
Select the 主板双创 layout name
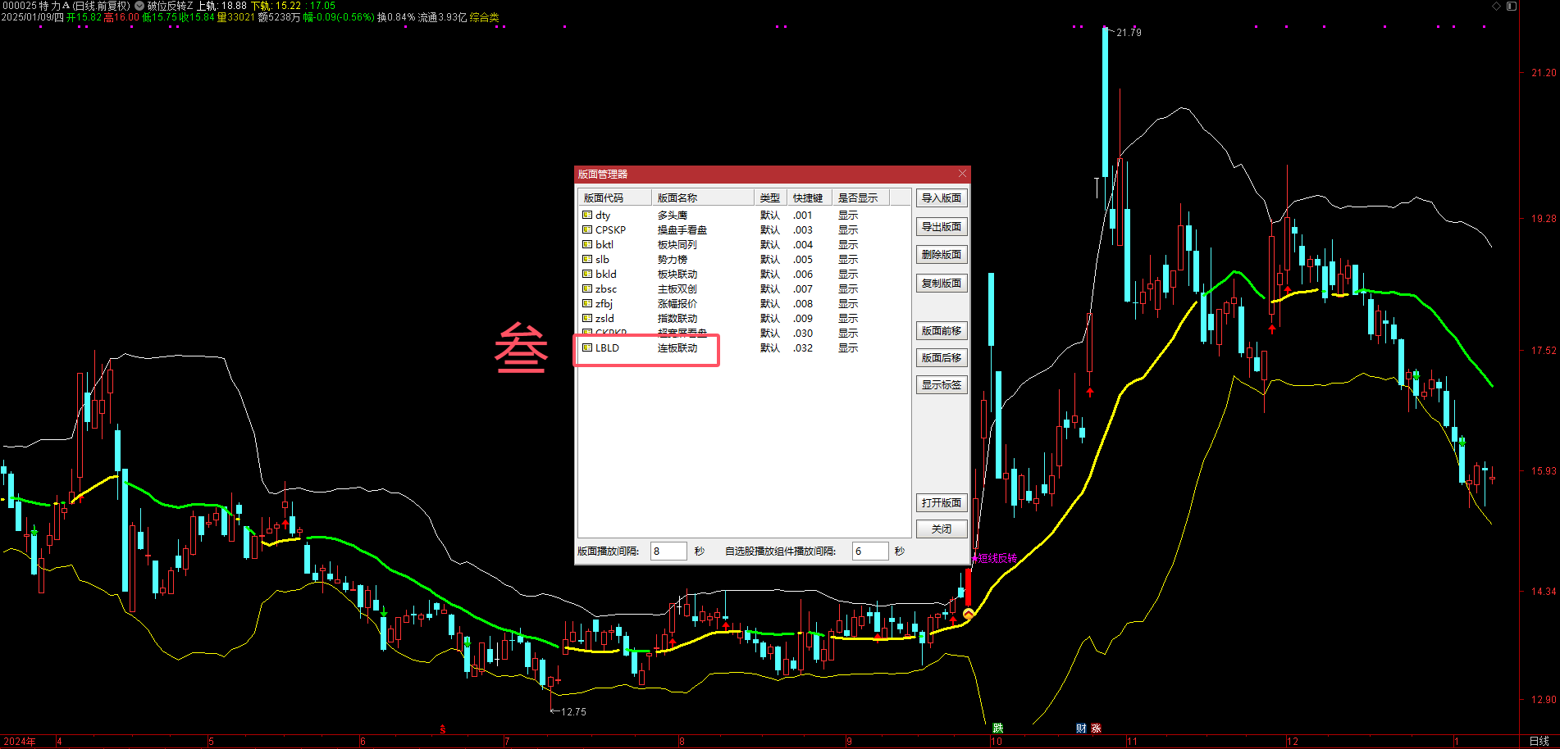[x=677, y=289]
